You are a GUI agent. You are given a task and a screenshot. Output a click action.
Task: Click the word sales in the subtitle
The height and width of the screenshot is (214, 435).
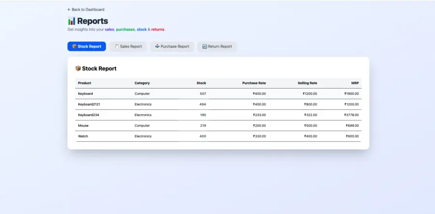point(109,29)
